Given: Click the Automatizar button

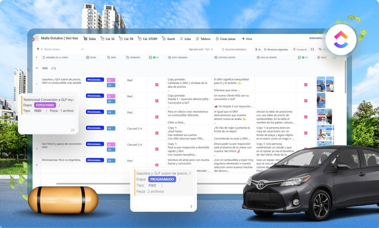Looking at the screenshot, I should pyautogui.click(x=316, y=38).
